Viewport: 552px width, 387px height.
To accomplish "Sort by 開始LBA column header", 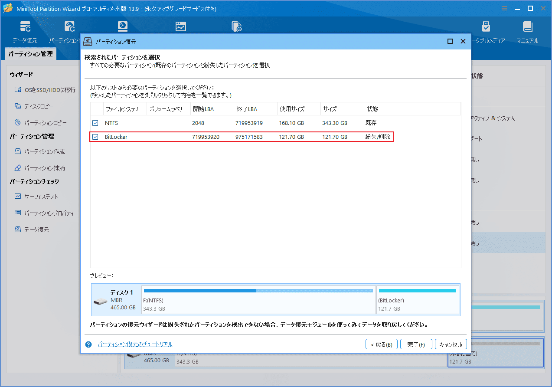I will pos(212,109).
